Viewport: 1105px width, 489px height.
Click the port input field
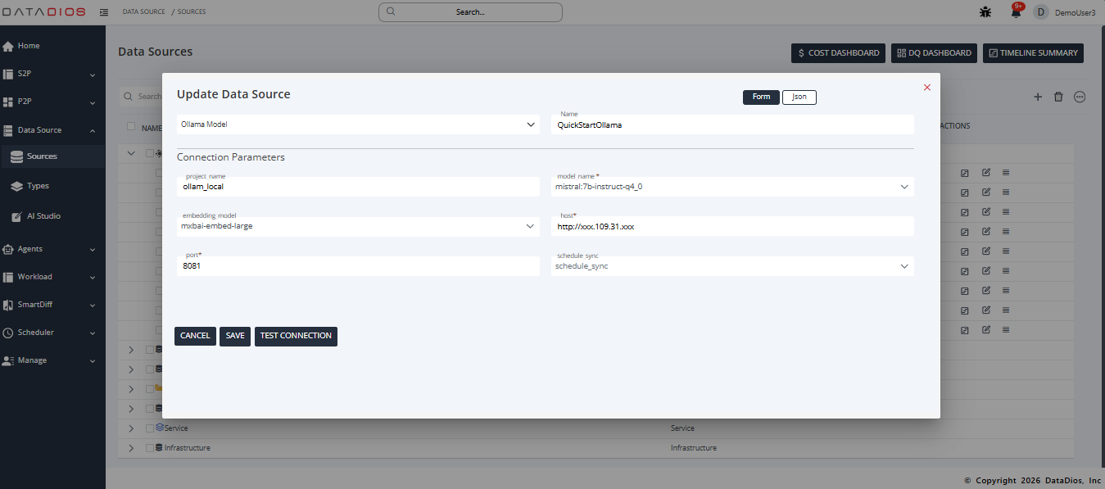point(358,266)
